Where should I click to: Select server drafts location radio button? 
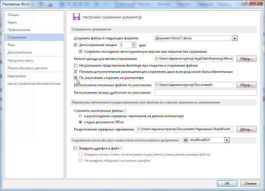point(80,116)
